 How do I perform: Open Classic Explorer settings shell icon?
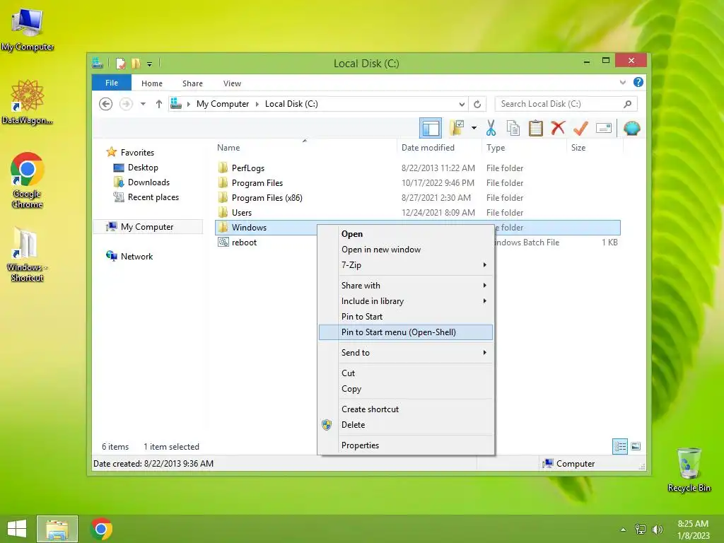coord(631,128)
